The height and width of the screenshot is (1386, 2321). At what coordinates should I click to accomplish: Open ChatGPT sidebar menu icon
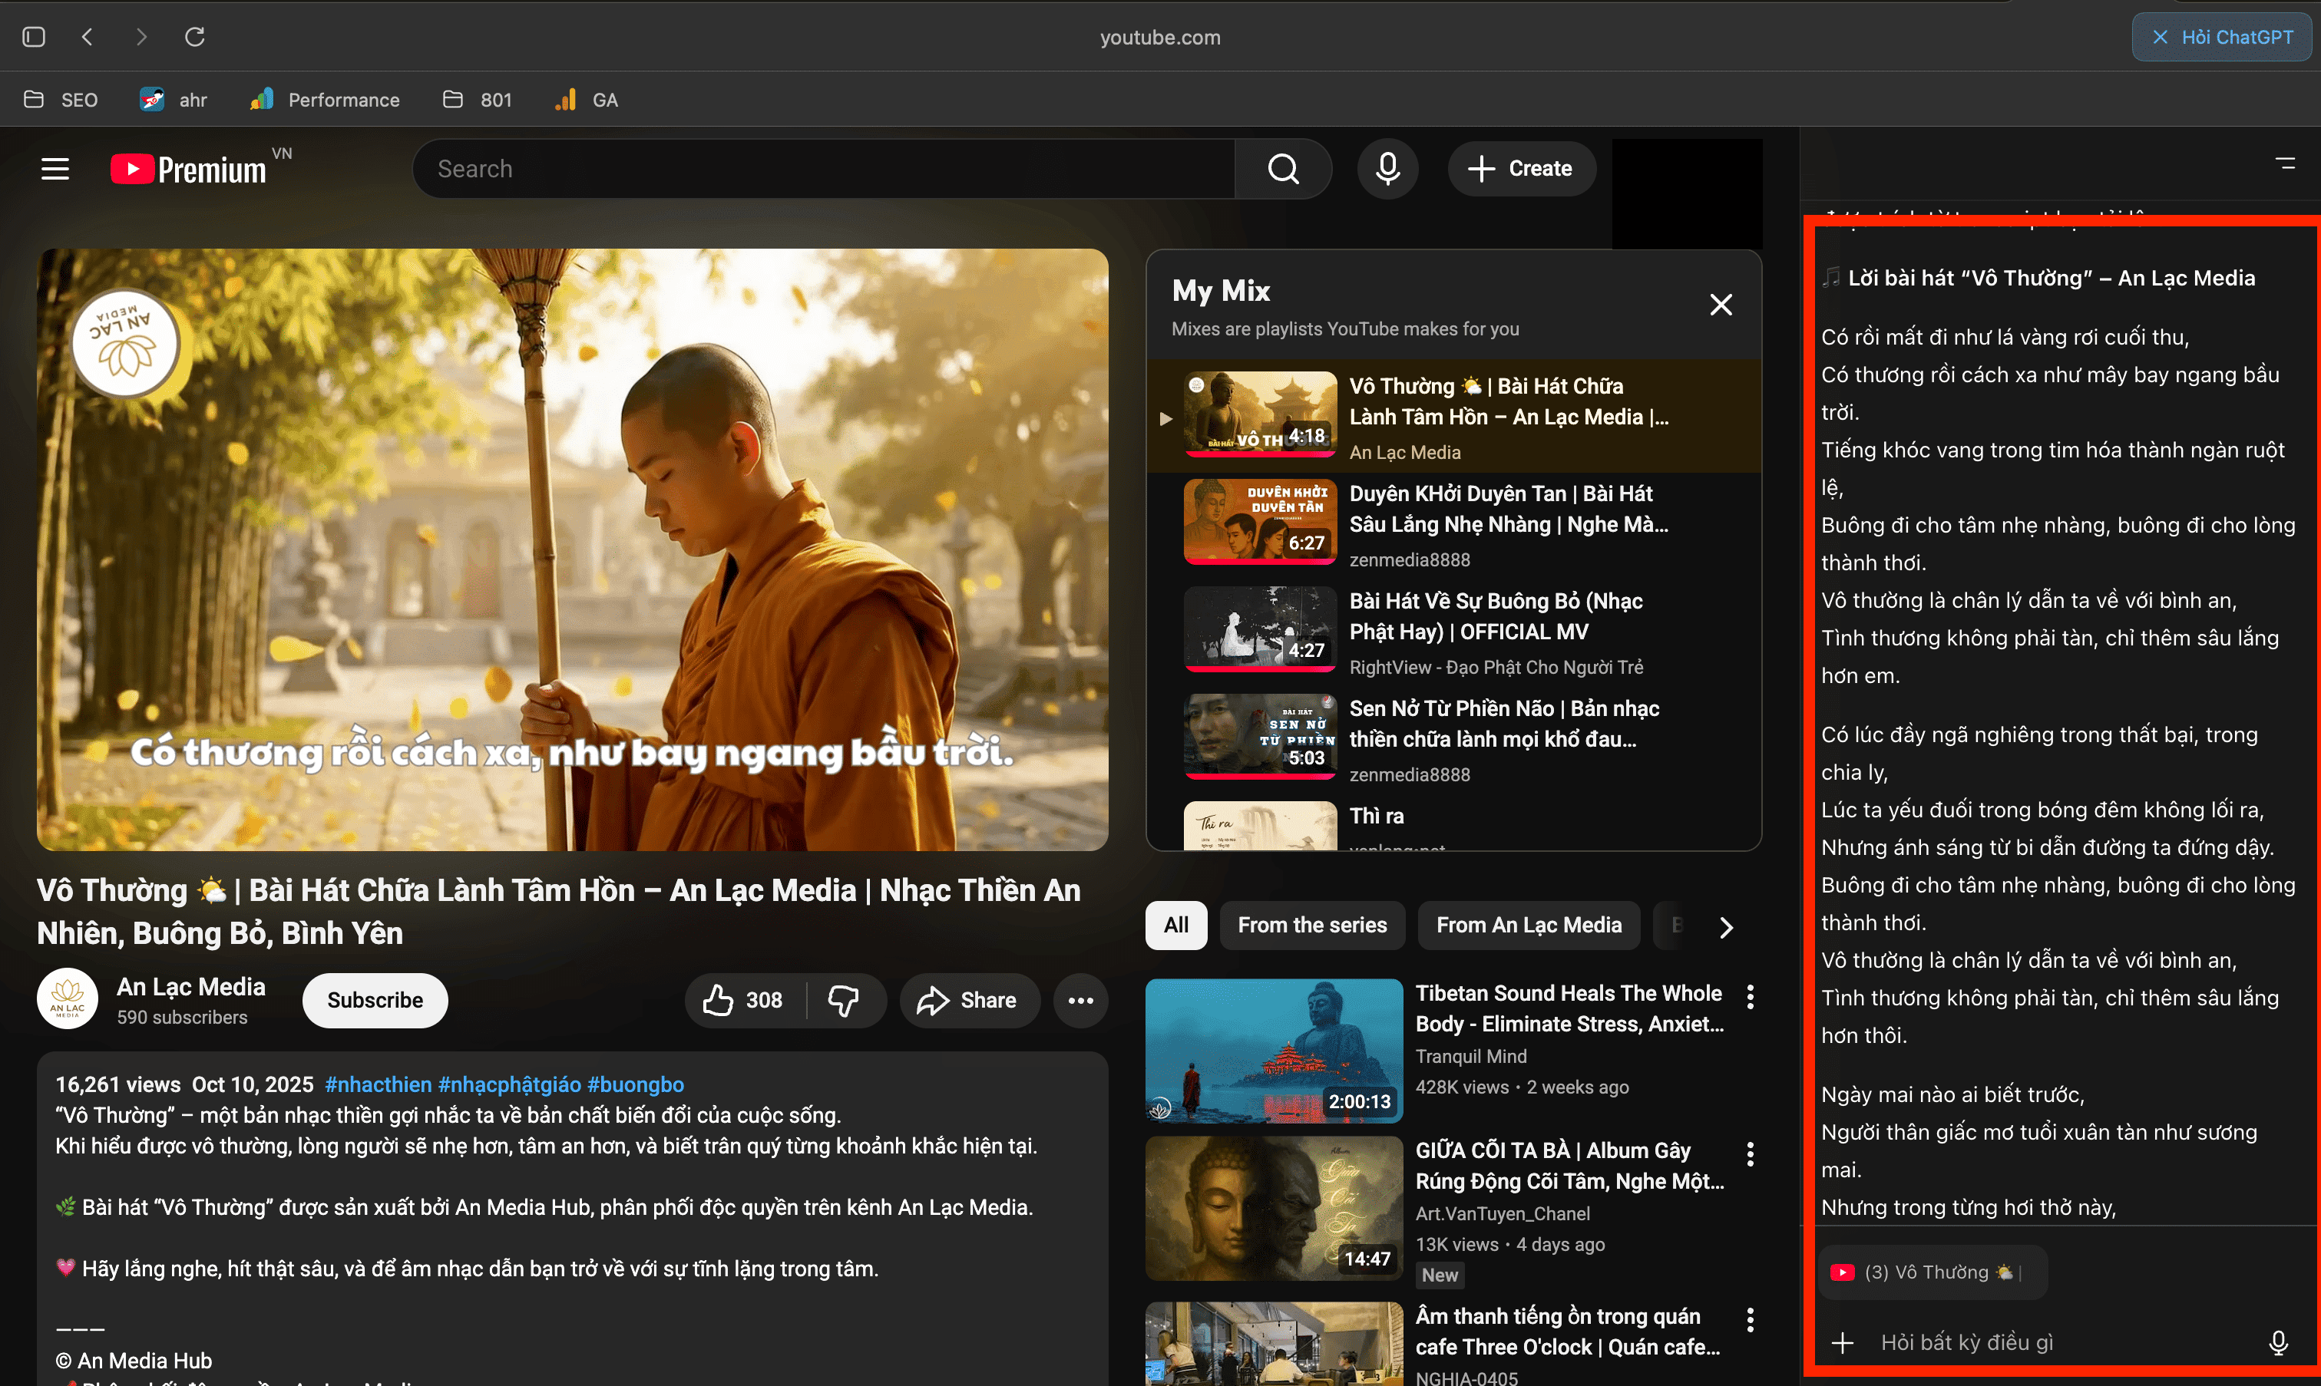click(x=2285, y=163)
